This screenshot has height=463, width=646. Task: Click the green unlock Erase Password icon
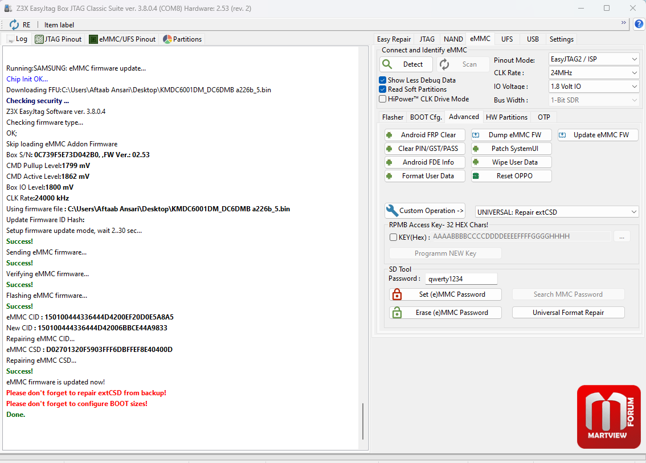pos(396,312)
